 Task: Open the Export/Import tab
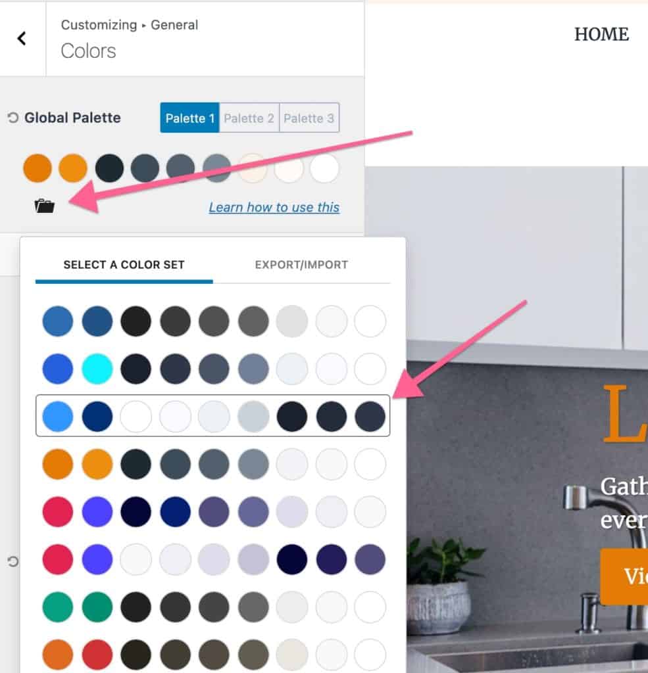(x=302, y=265)
